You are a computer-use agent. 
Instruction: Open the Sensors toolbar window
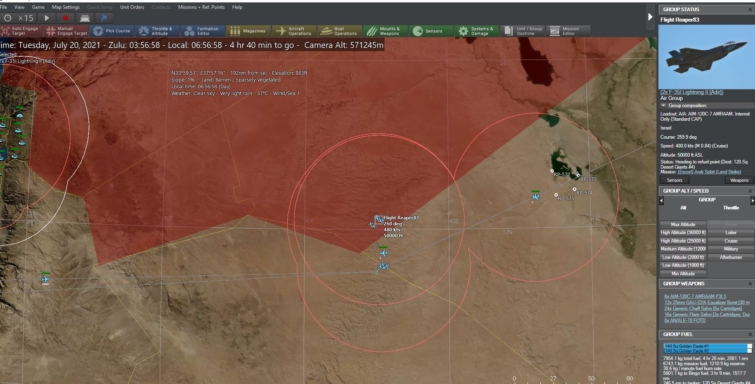point(431,31)
